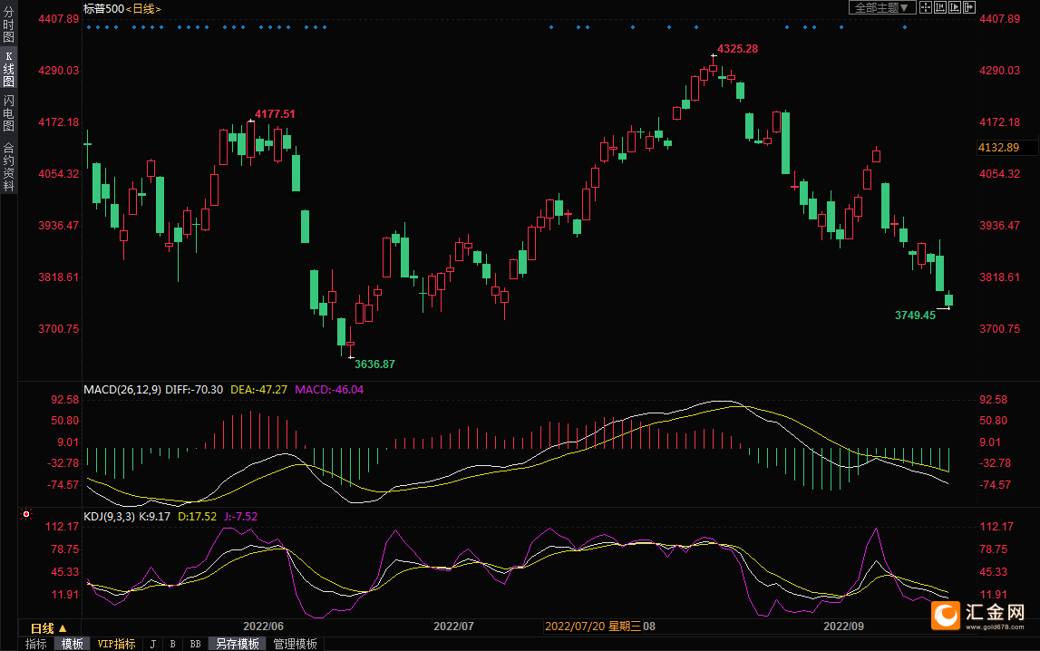Screen dimensions: 1040x651
Task: Click the fit-range chart icon in top toolbar
Action: tap(940, 7)
